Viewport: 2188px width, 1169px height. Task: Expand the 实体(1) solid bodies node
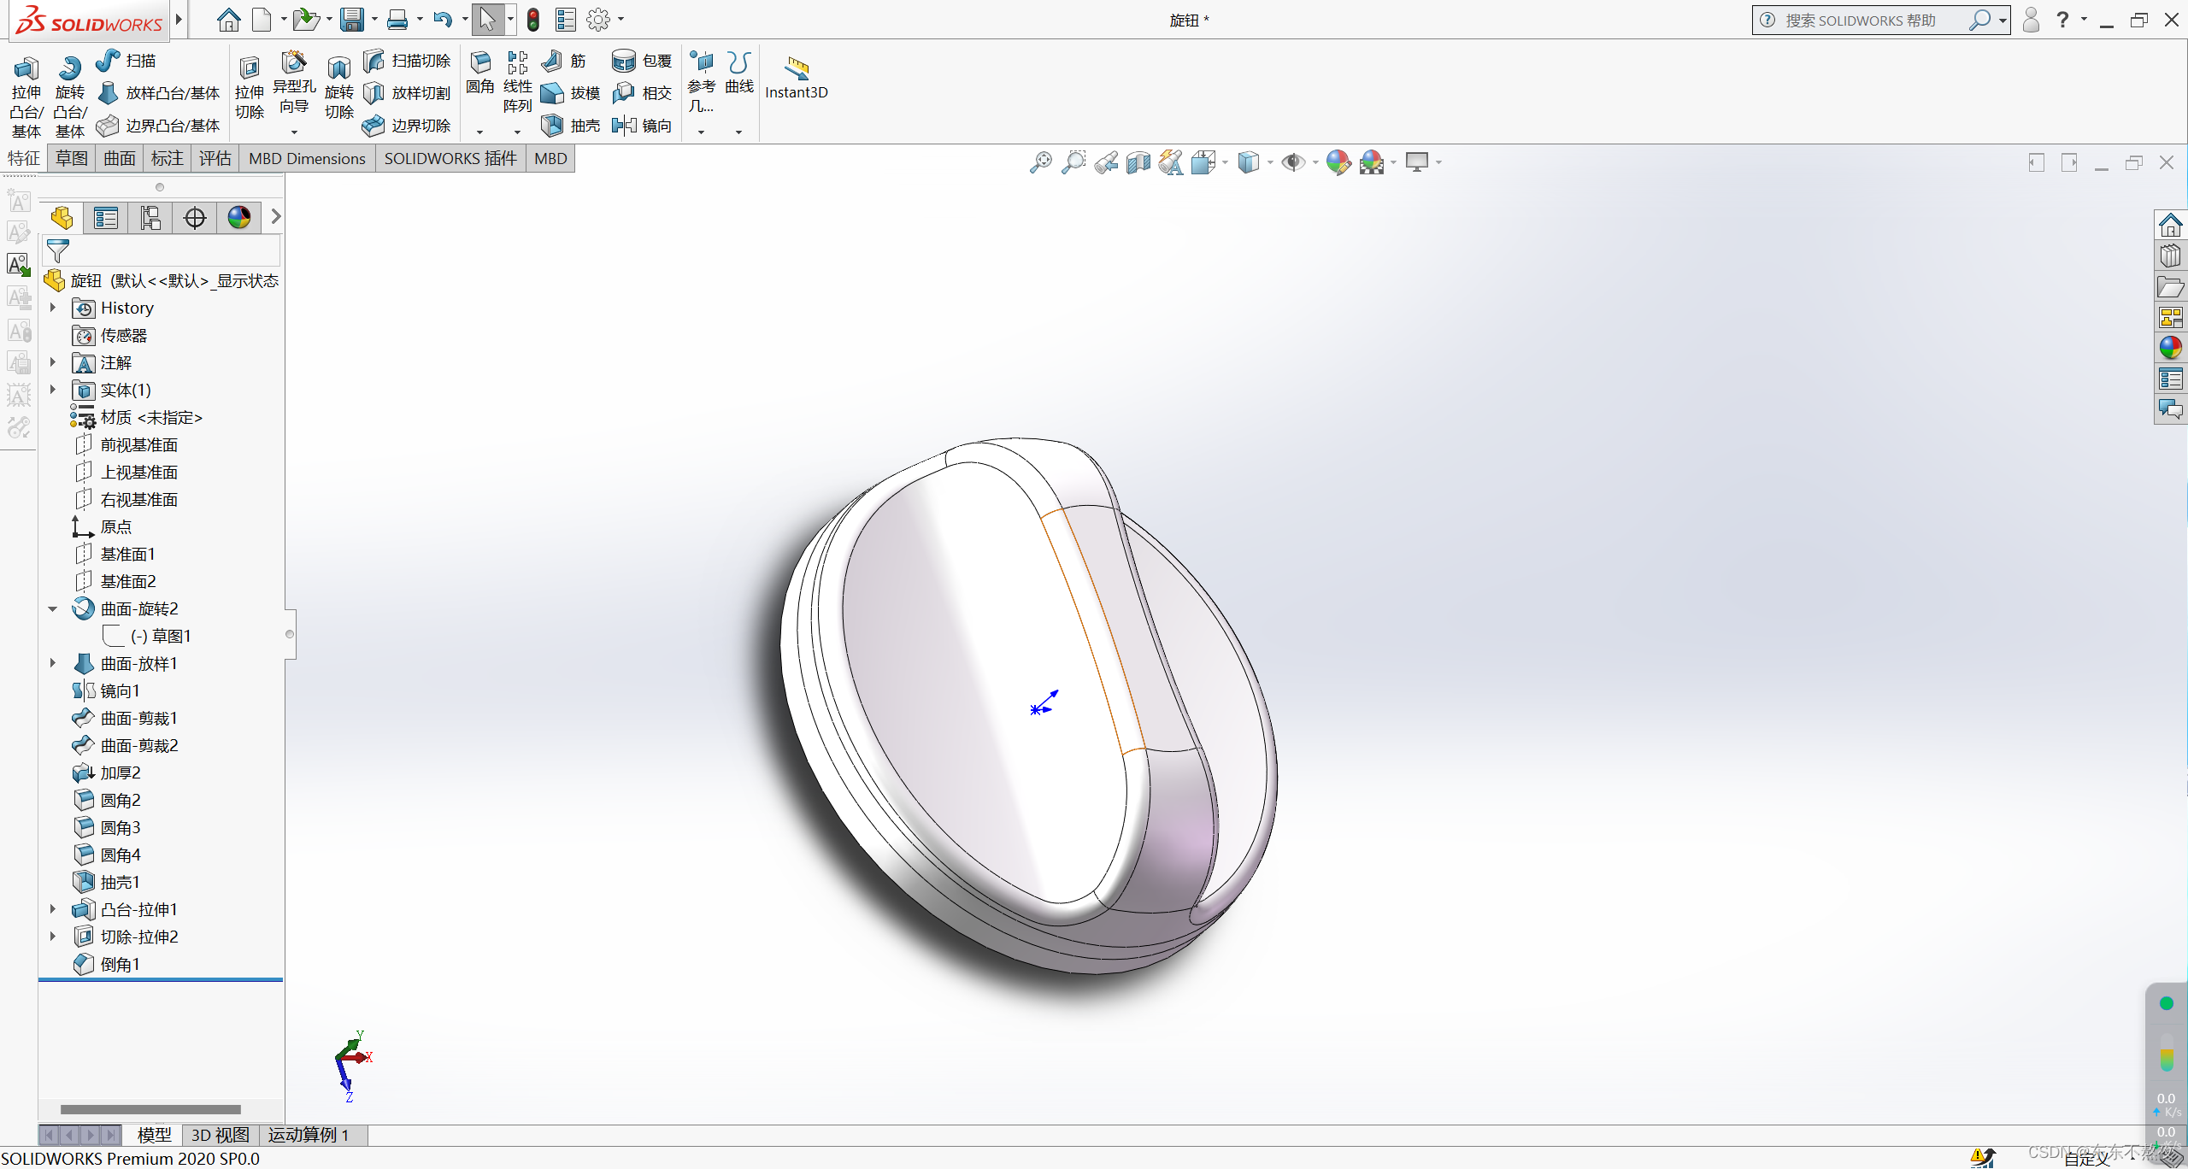click(53, 390)
